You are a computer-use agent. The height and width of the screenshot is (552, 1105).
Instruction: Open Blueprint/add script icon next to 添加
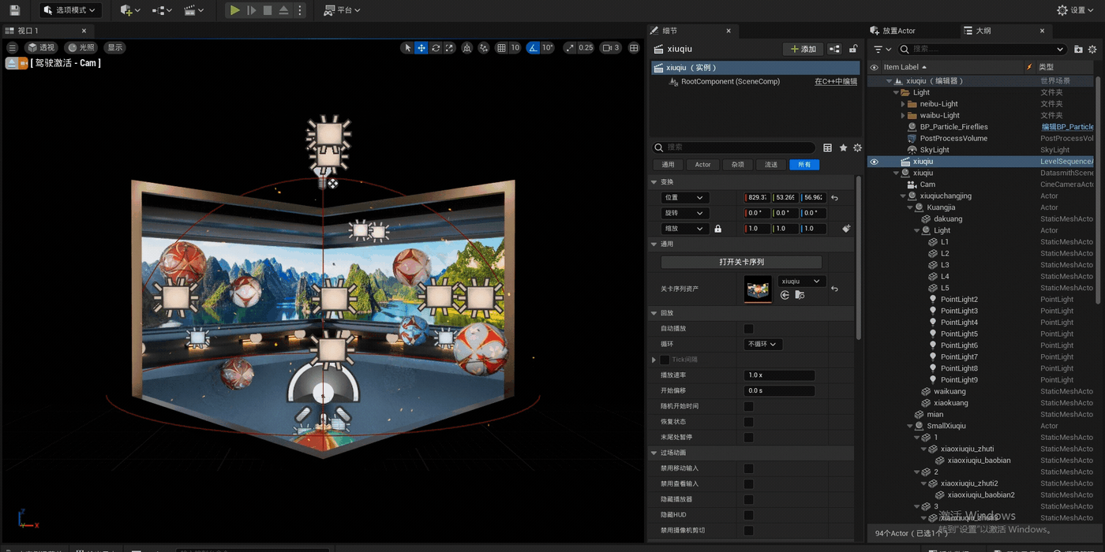coord(834,49)
